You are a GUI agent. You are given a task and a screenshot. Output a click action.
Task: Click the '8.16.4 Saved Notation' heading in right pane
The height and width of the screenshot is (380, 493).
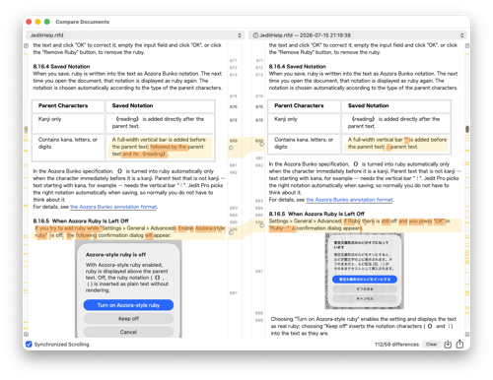point(298,66)
